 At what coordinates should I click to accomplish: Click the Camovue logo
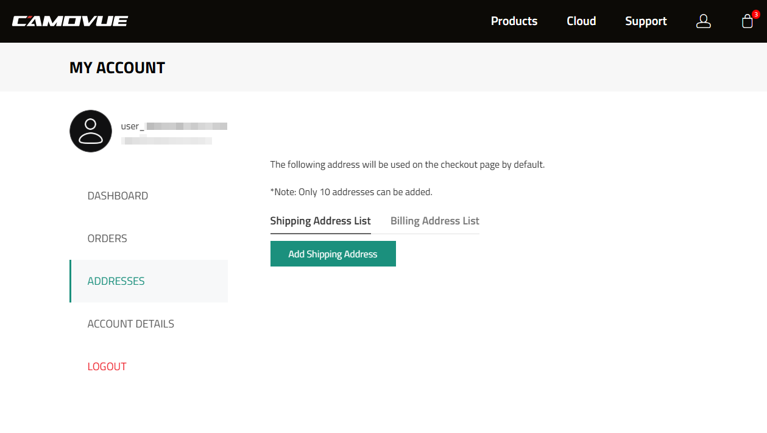70,21
